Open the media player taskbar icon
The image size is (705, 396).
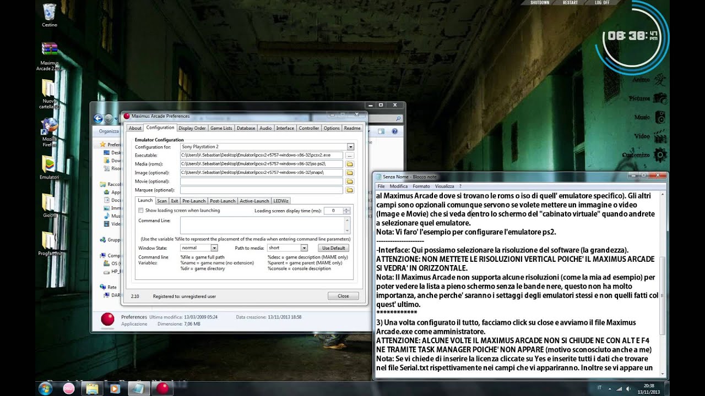pos(115,388)
